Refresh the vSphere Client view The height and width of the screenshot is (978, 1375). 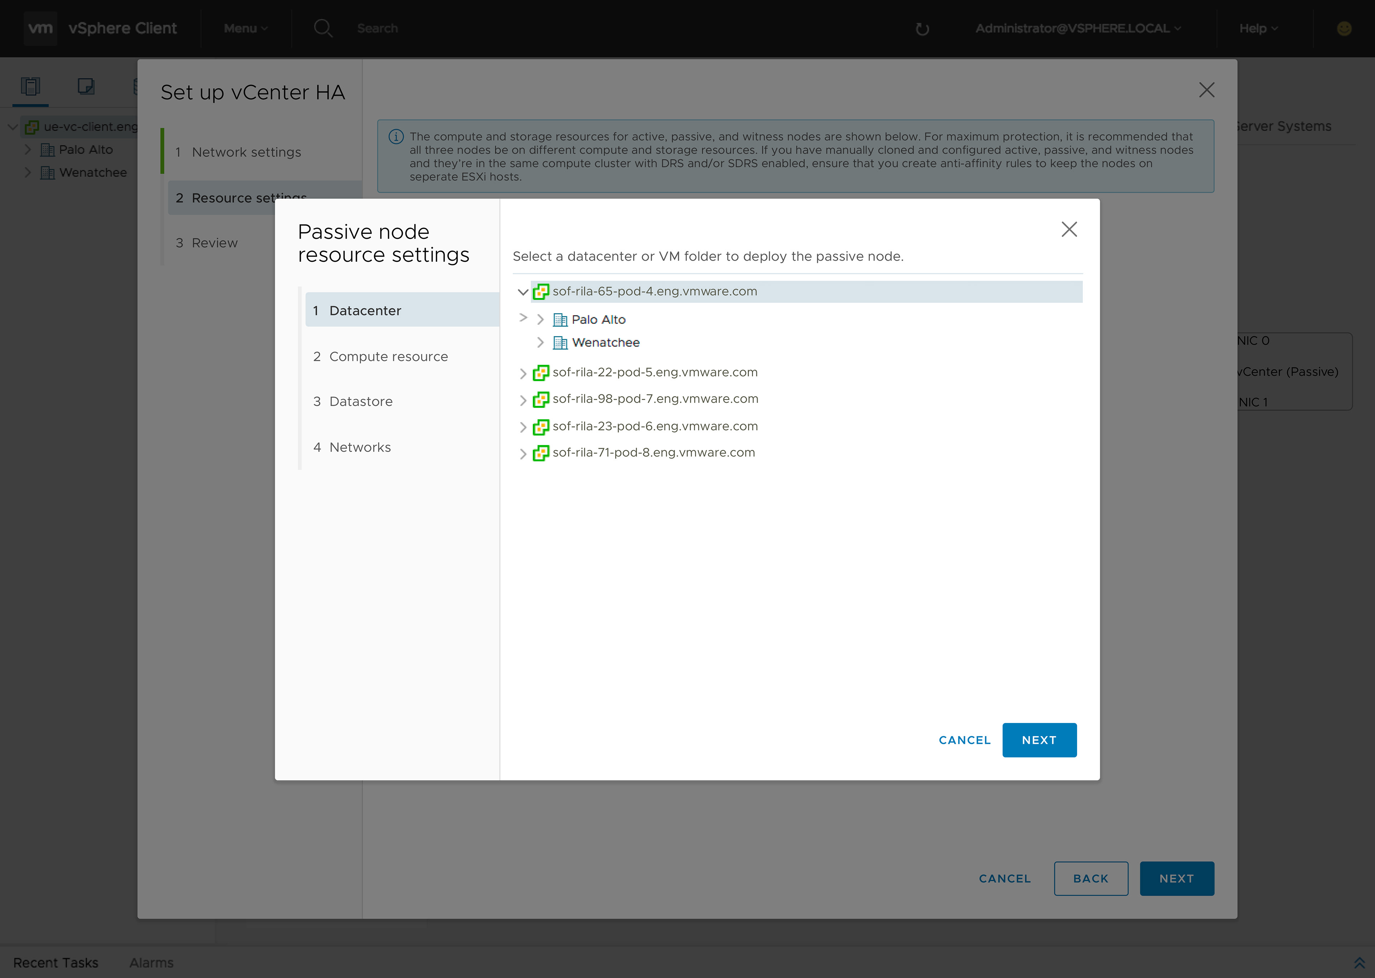pyautogui.click(x=922, y=29)
